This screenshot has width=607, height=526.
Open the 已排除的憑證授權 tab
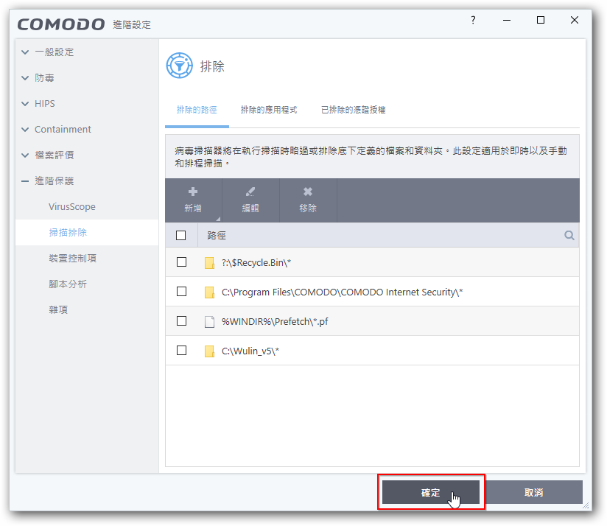(353, 110)
